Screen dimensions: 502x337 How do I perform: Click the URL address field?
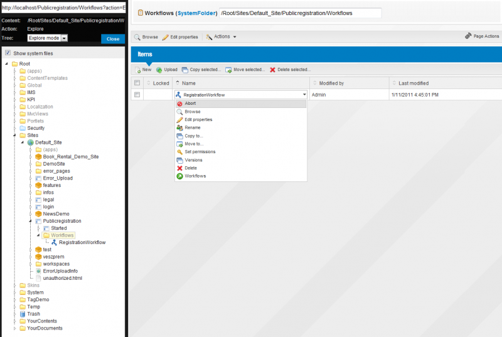pos(64,8)
